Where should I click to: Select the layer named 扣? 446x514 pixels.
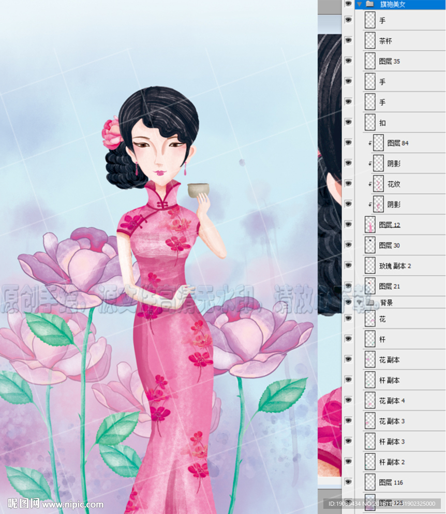[382, 123]
